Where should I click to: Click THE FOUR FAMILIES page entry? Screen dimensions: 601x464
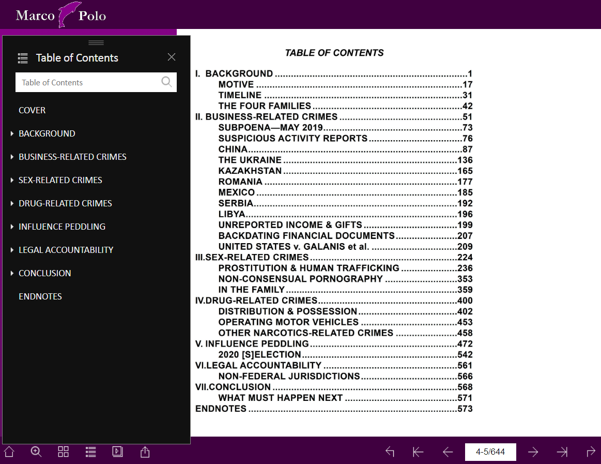pyautogui.click(x=345, y=106)
